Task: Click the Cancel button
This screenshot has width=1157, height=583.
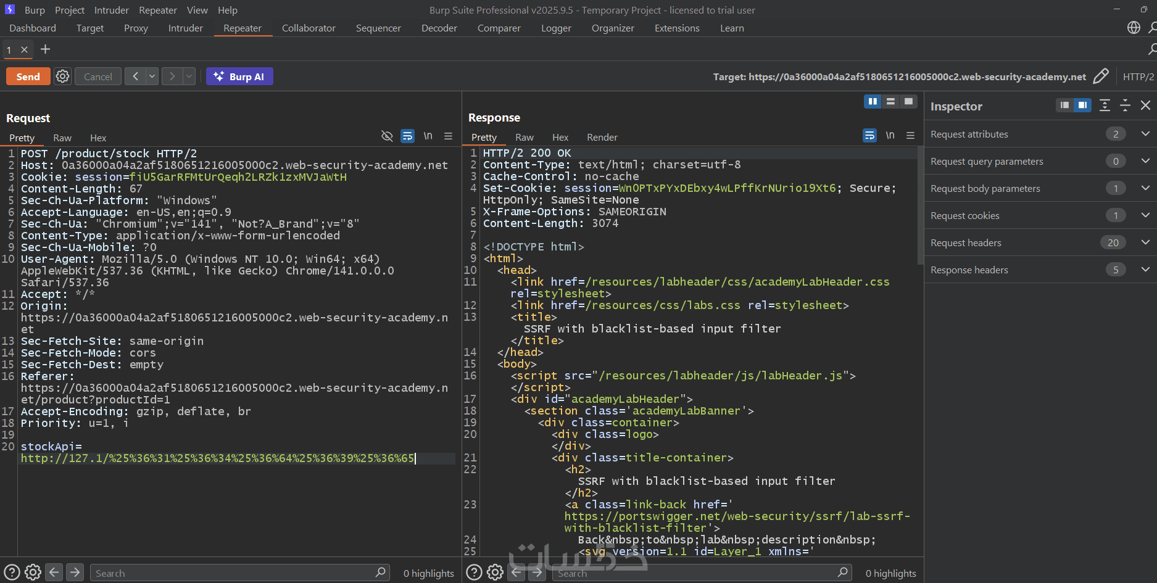Action: tap(98, 76)
